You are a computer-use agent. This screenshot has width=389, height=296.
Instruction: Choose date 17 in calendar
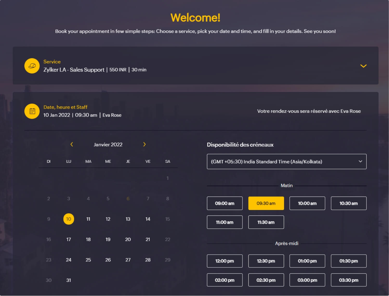point(69,240)
